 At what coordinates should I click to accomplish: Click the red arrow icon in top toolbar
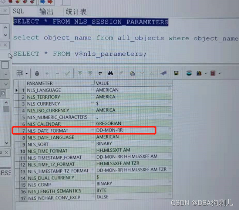click(50, 2)
